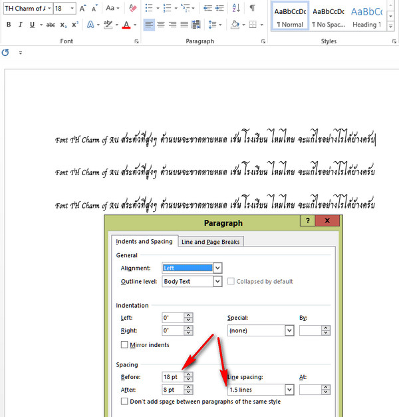
Task: Expand the Styles gallery
Action: click(390, 26)
